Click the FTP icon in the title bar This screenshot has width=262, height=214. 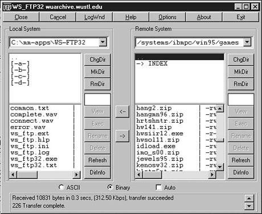7,7
